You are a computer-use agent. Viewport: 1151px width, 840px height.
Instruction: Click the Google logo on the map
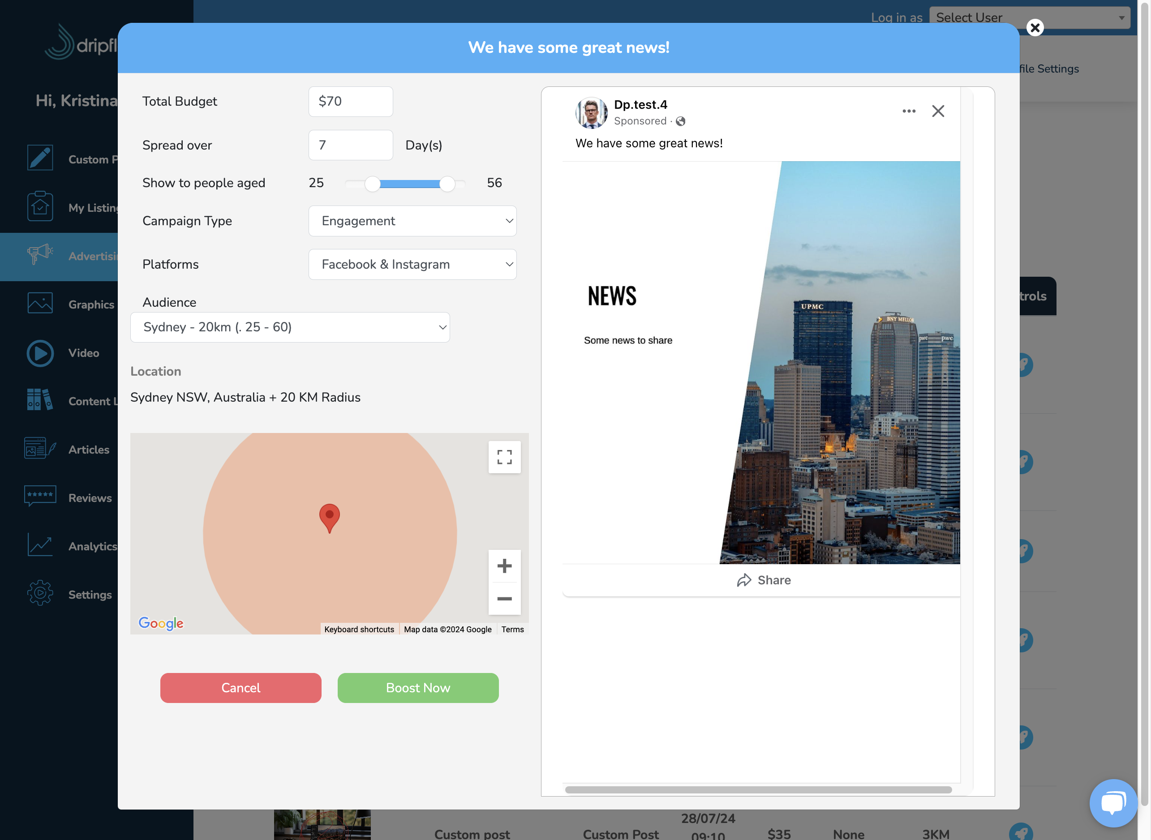[161, 623]
